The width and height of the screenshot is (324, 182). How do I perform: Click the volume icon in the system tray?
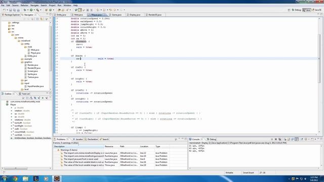click(x=305, y=179)
